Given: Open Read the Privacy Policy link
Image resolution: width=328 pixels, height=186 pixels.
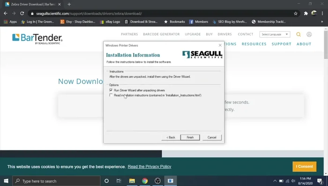Looking at the screenshot, I should pos(149,166).
